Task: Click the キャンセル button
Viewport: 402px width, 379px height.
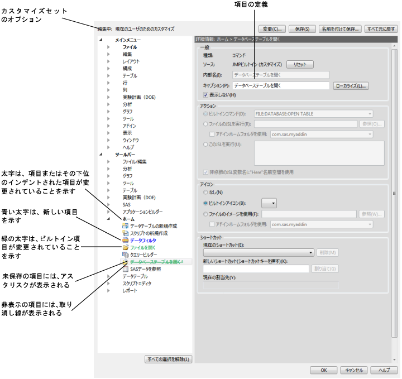Action: (x=354, y=370)
